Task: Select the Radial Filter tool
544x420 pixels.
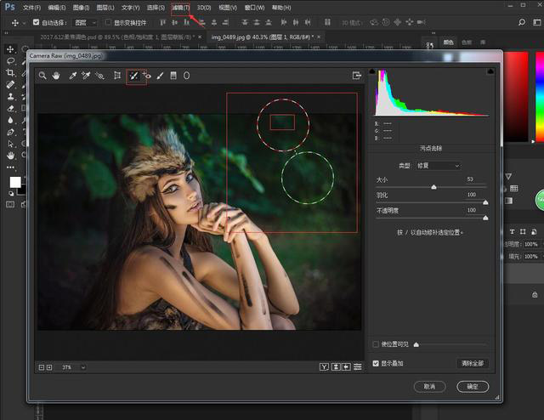Action: click(187, 76)
